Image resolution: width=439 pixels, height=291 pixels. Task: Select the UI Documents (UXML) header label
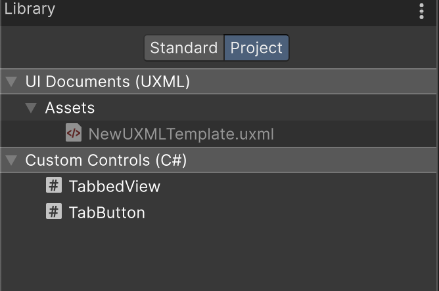pyautogui.click(x=108, y=81)
